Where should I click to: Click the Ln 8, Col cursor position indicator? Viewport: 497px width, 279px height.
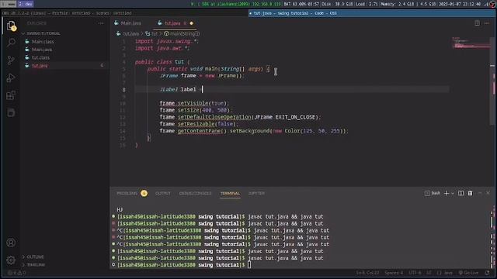click(367, 273)
